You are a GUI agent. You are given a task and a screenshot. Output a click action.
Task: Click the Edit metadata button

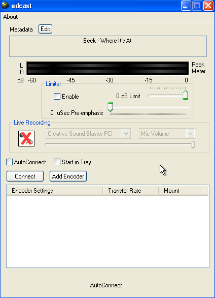point(45,29)
